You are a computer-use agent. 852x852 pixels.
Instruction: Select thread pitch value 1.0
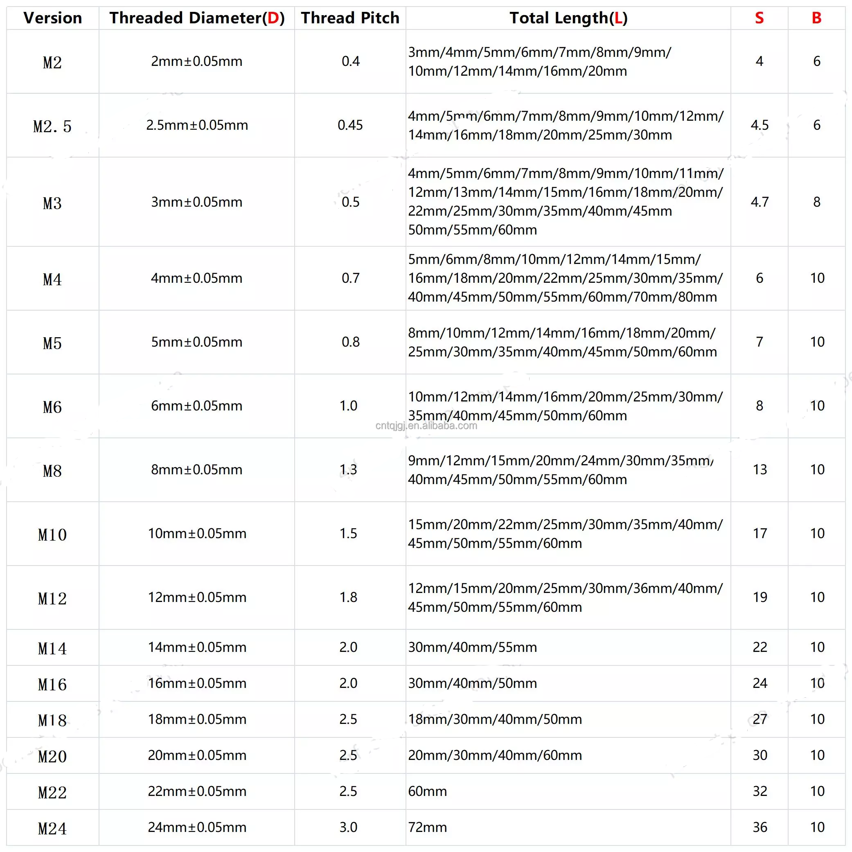pos(348,406)
